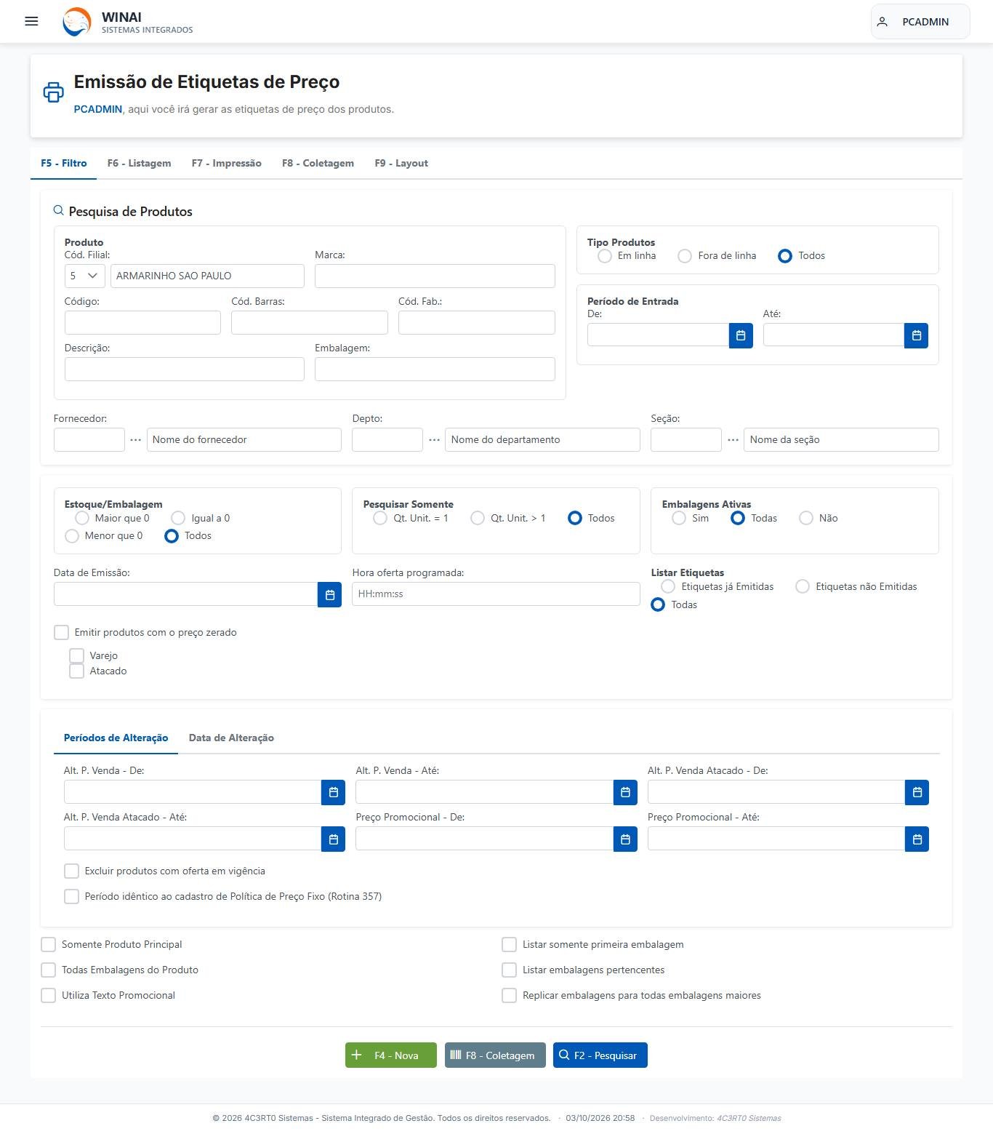Image resolution: width=993 pixels, height=1134 pixels.
Task: Click the Depto lookup ellipsis
Action: tap(434, 440)
